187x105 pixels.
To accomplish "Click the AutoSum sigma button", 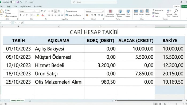I will [158, 10].
